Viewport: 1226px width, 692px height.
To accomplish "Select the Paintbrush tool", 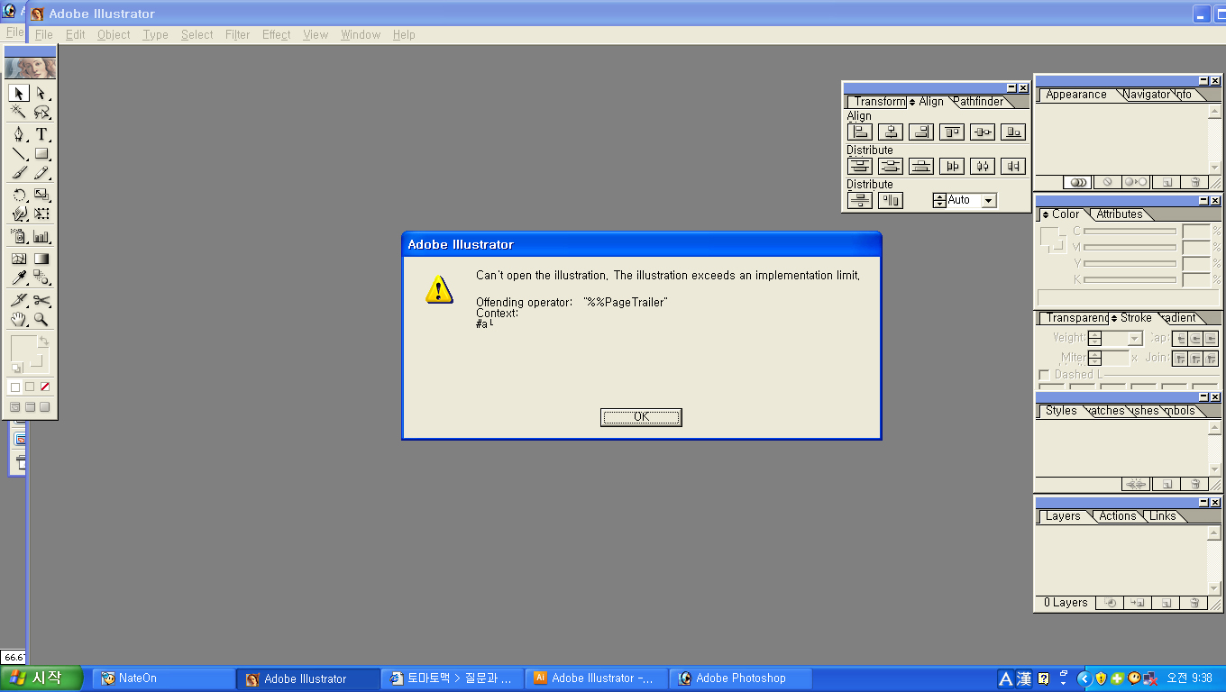I will click(x=18, y=174).
